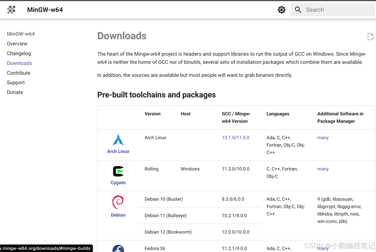The image size is (376, 252).
Task: Click the MinGW-w64 header title
Action: (x=45, y=10)
